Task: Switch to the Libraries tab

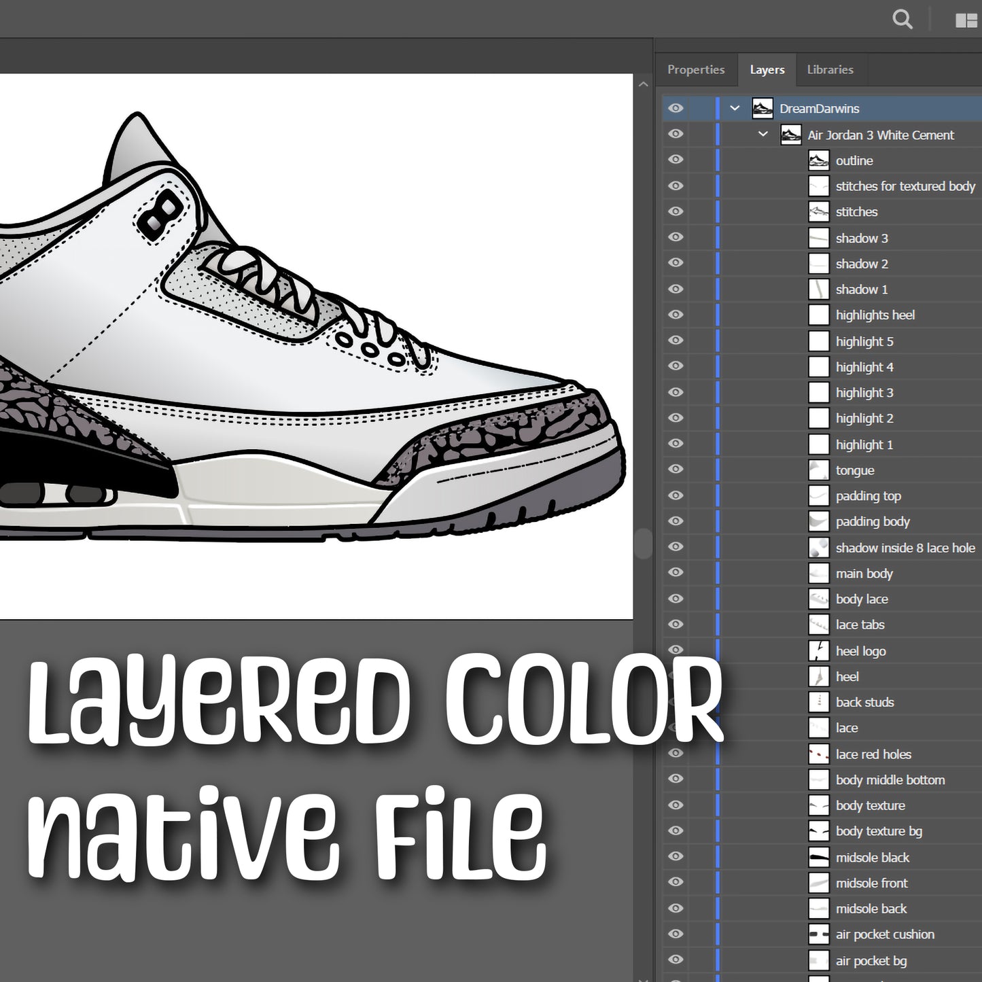Action: coord(830,69)
